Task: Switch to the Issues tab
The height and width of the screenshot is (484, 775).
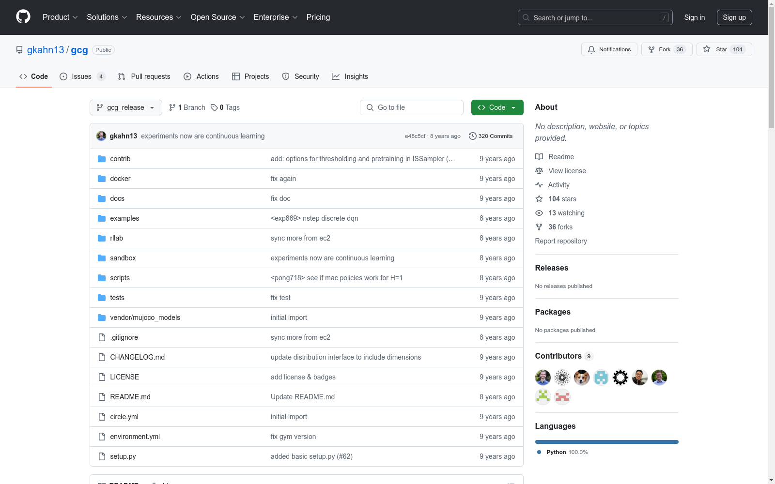Action: tap(82, 76)
